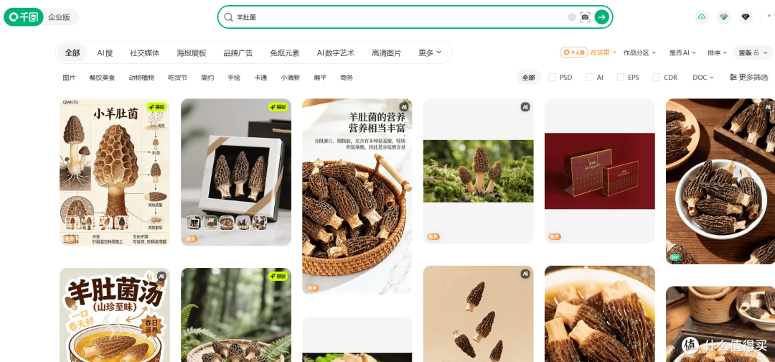Open the DOC format dropdown

pyautogui.click(x=703, y=78)
